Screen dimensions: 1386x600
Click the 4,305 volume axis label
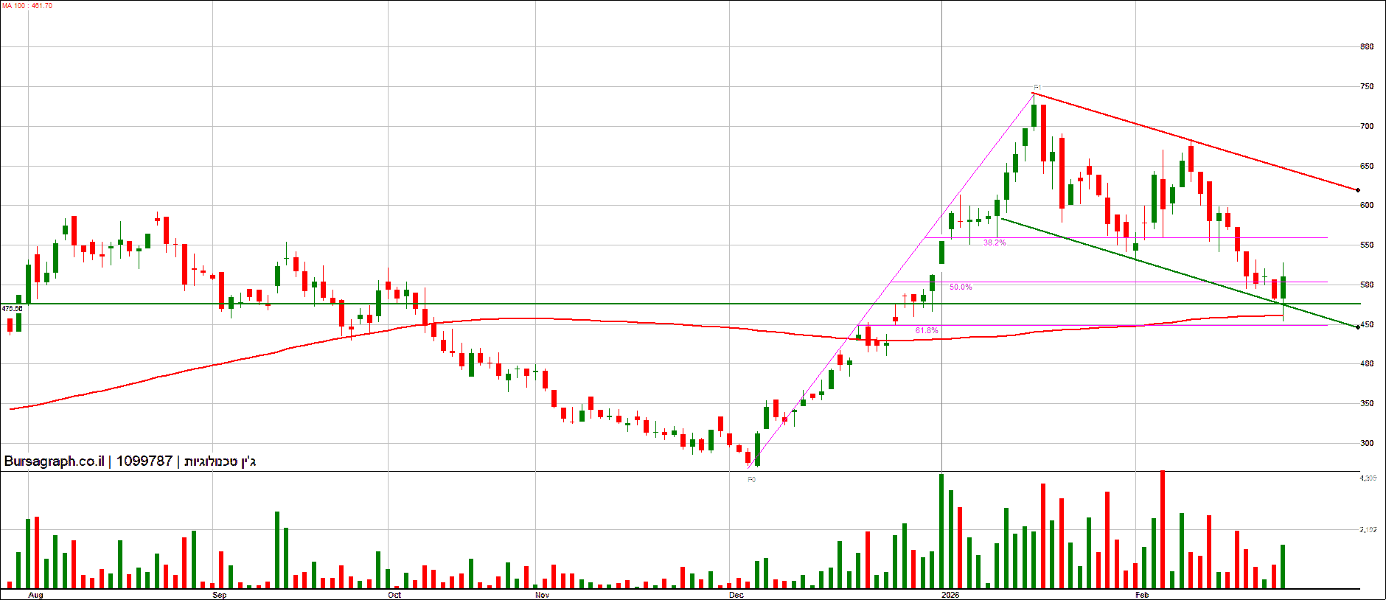[1368, 478]
